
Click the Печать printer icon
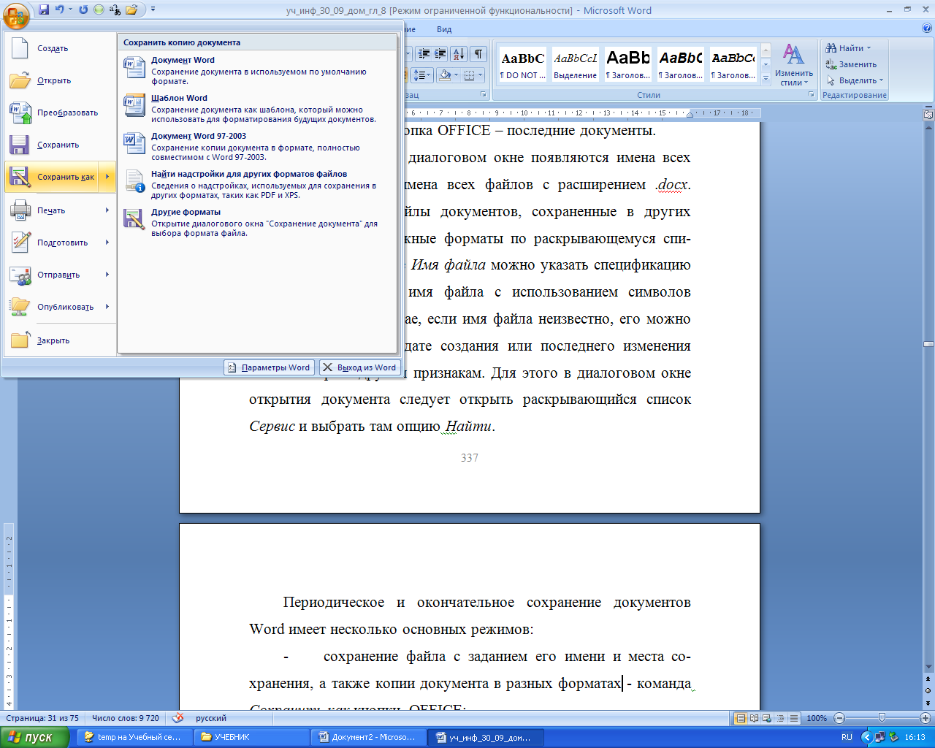pyautogui.click(x=20, y=210)
